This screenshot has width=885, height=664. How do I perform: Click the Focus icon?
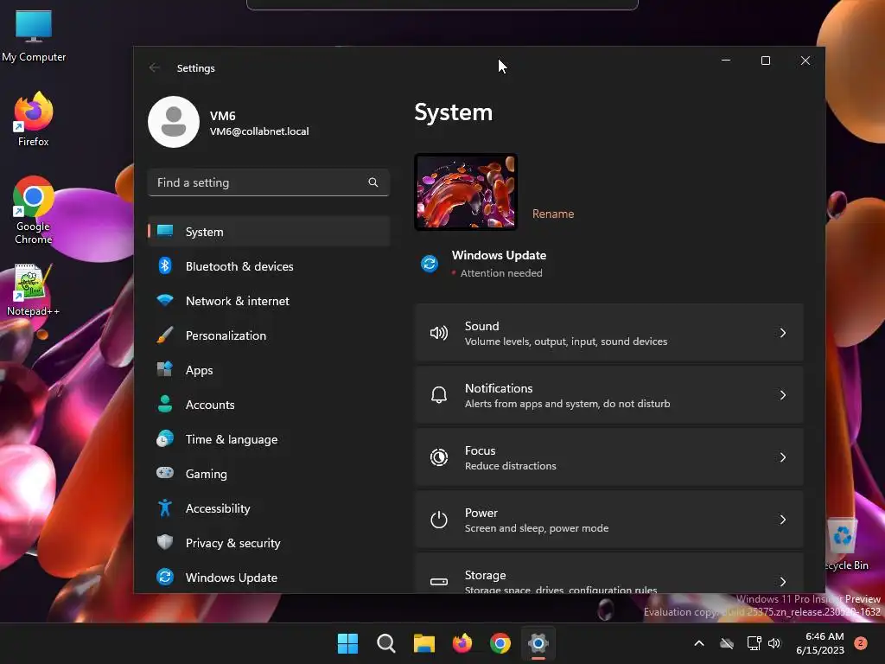pos(438,457)
